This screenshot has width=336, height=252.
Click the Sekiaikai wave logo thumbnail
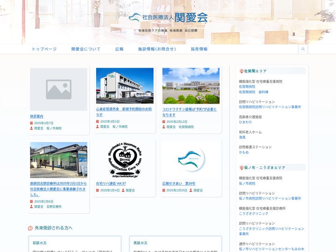coord(191,160)
